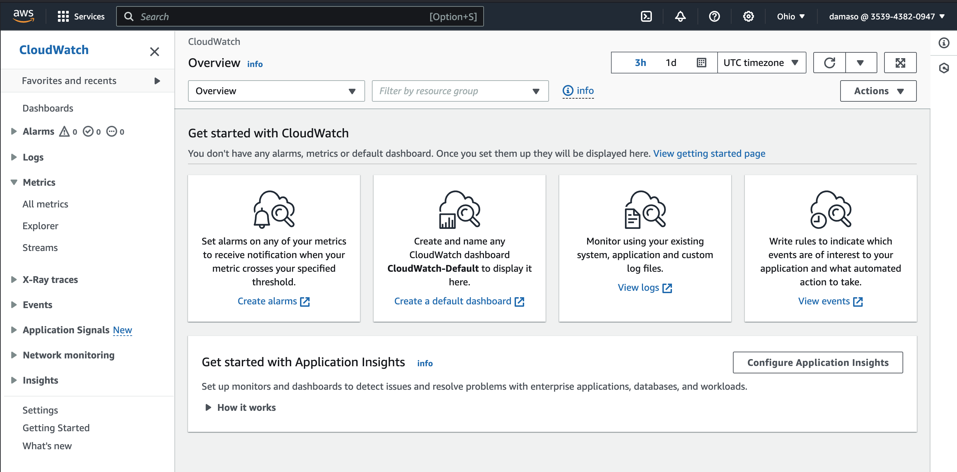Viewport: 957px width, 472px height.
Task: Select the 1d time range
Action: (671, 63)
